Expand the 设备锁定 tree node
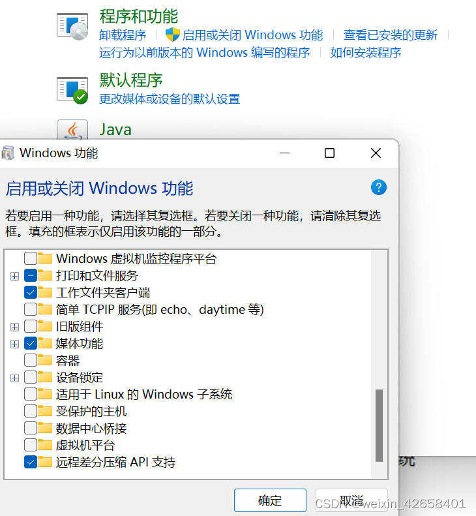Viewport: 476px width, 516px height. pos(14,378)
